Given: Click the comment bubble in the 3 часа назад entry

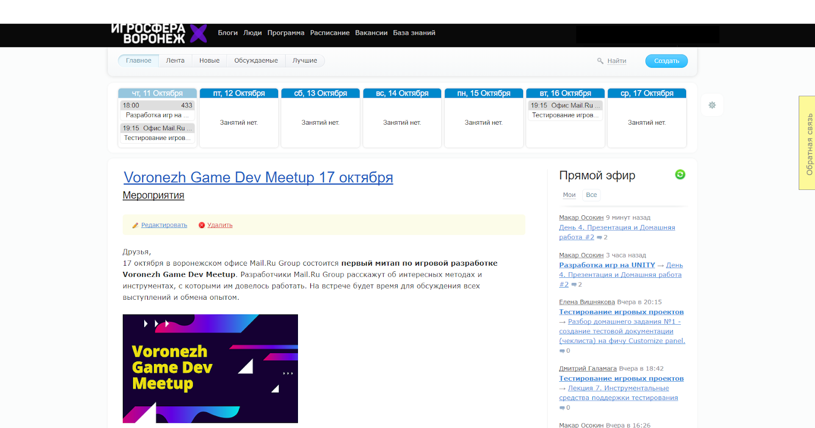Looking at the screenshot, I should click(x=574, y=285).
